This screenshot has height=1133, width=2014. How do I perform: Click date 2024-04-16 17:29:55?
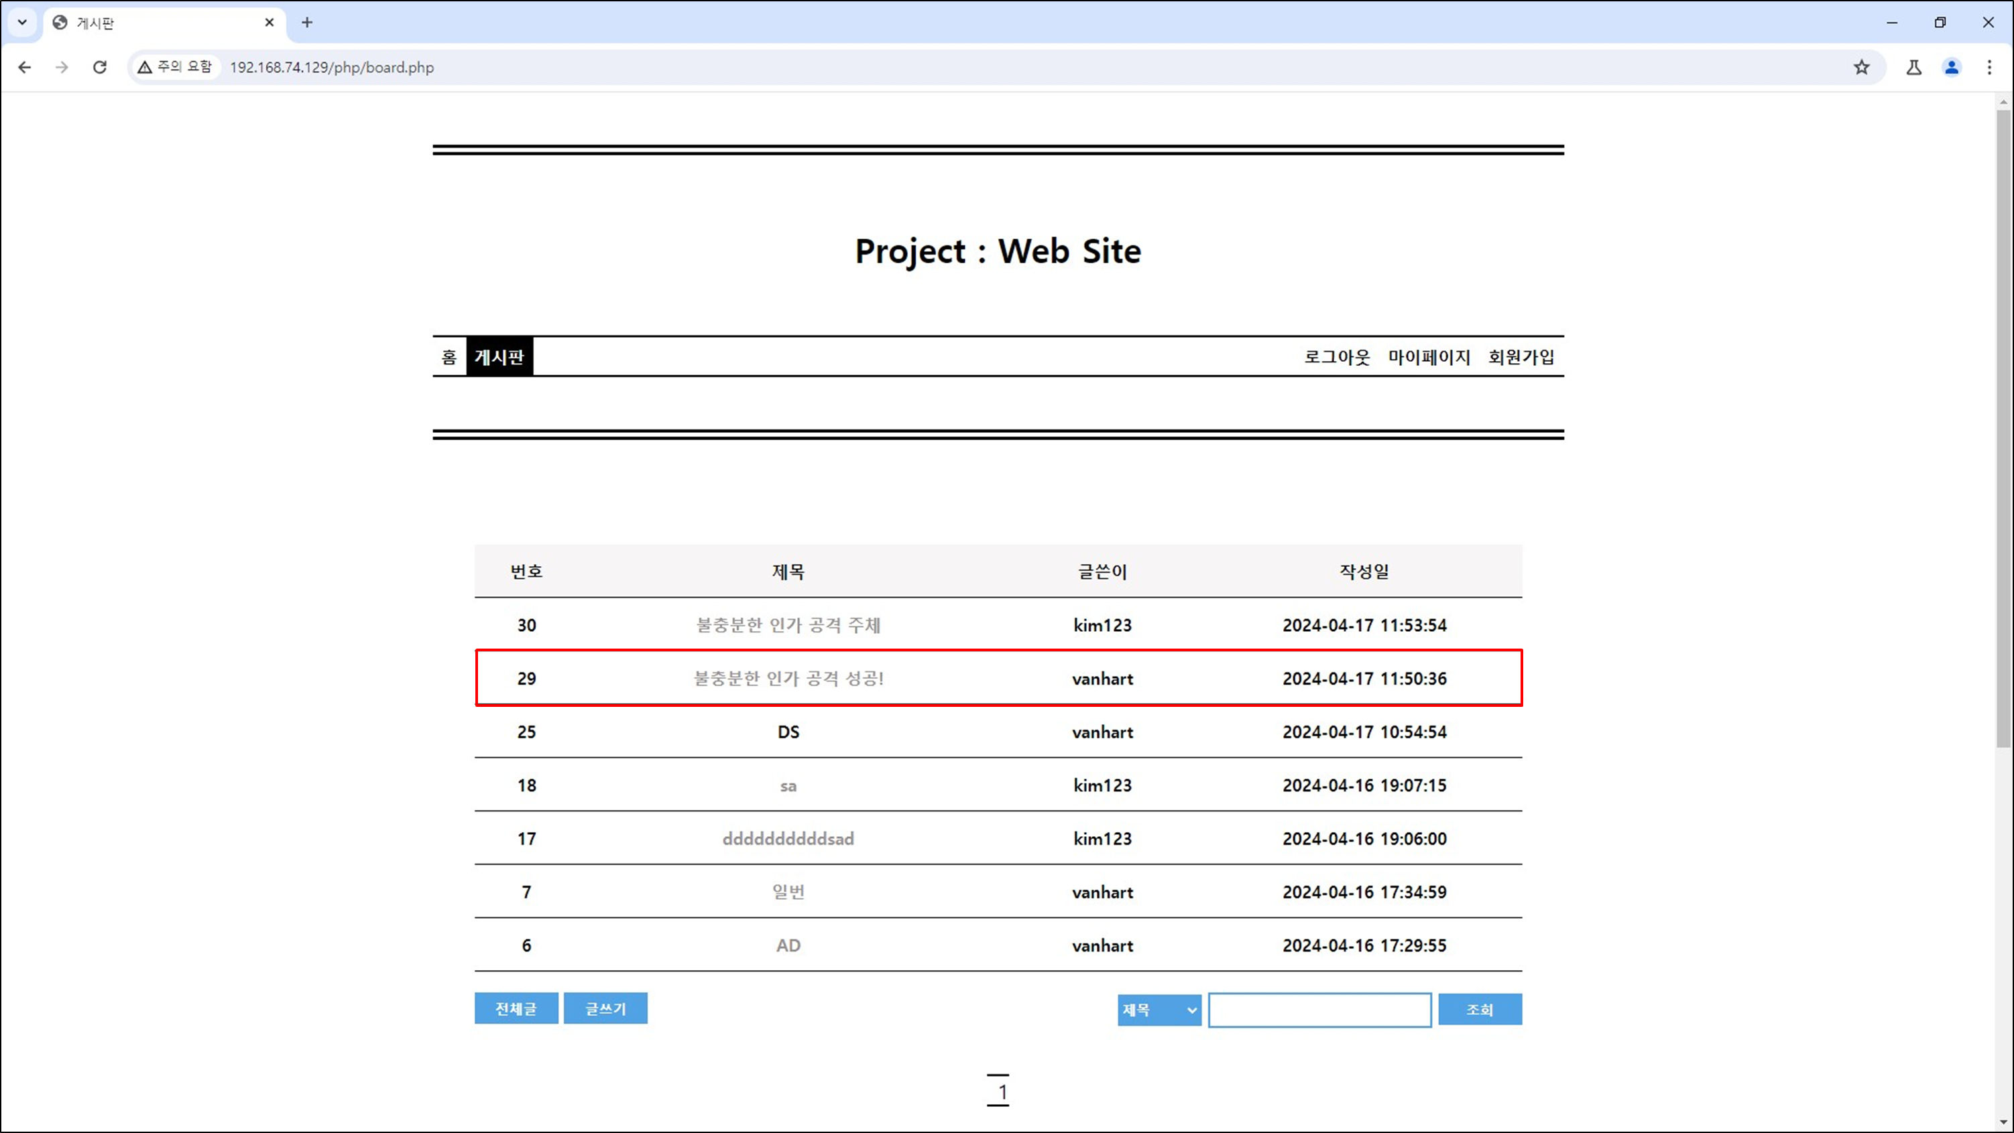[1364, 945]
